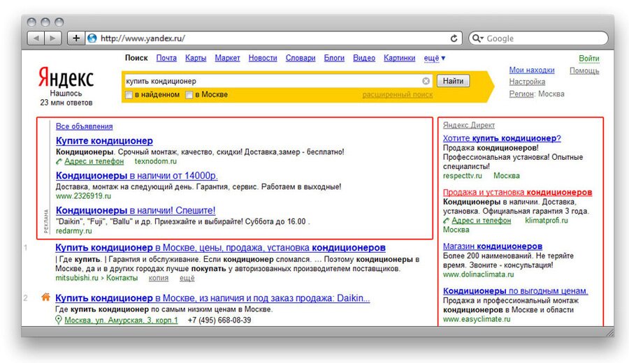Click the respecttv.ru domain text
This screenshot has height=363, width=629.
[x=463, y=175]
